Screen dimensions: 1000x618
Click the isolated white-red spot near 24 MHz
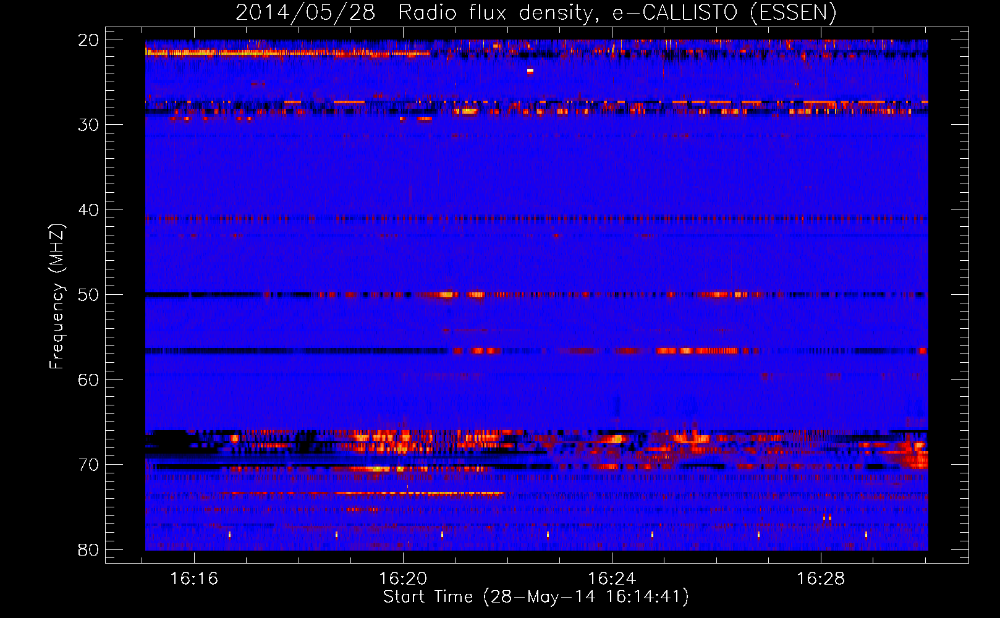coord(530,72)
